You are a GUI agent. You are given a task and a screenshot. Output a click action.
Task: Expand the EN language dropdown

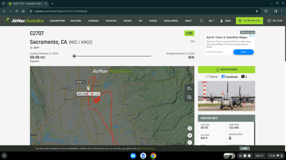click(x=211, y=21)
